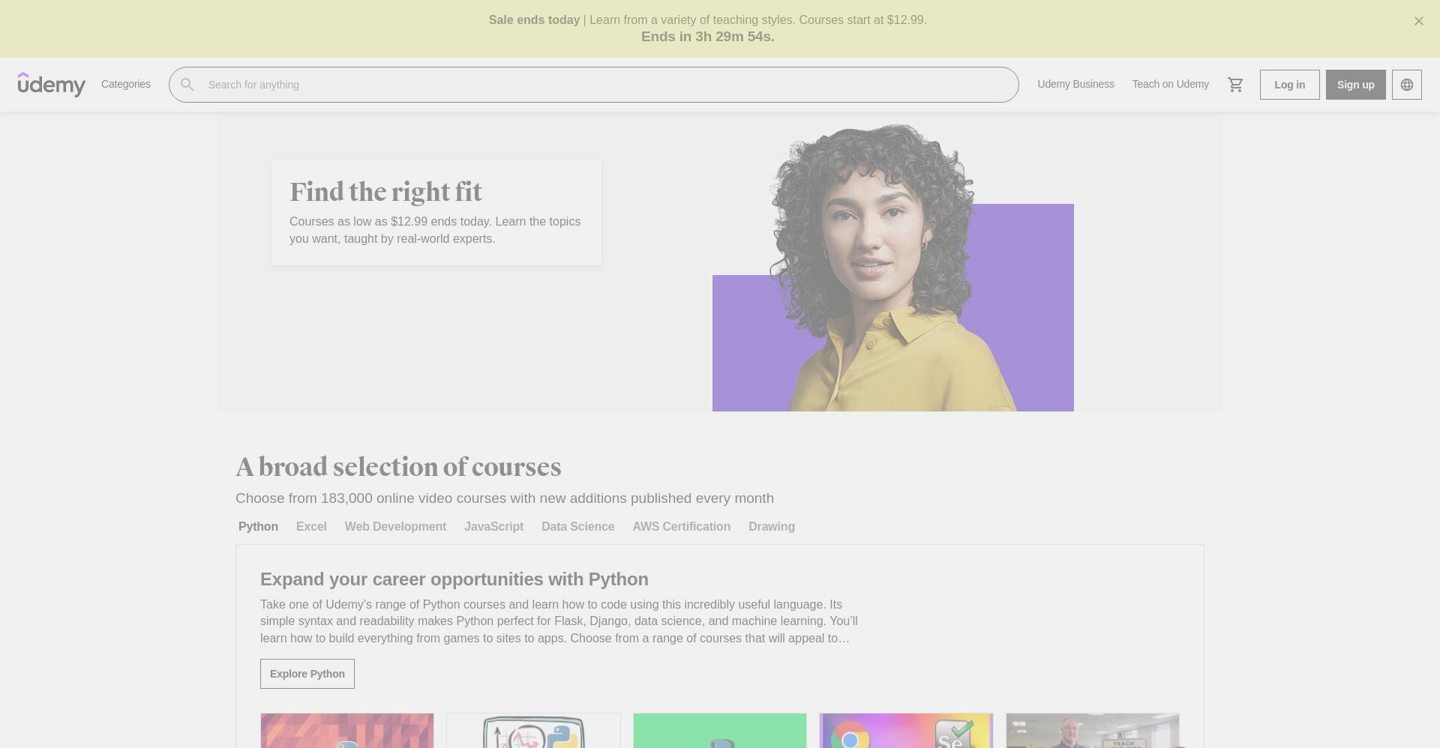Click 'Ends in 3h 29m 54s.' countdown text
The image size is (1440, 748).
(x=707, y=37)
